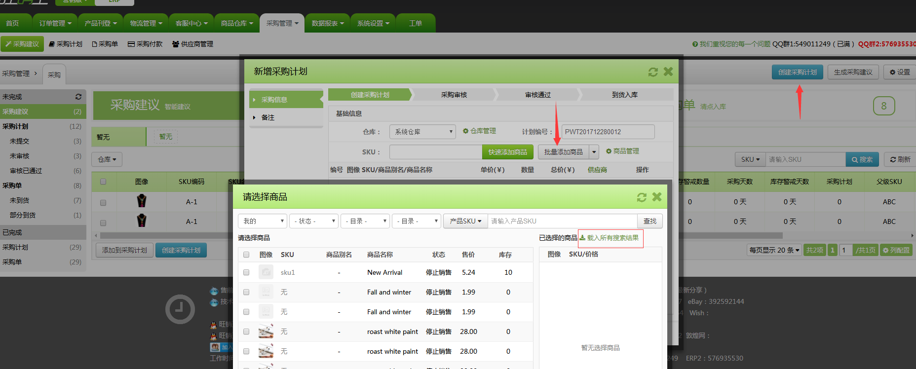The height and width of the screenshot is (369, 916).
Task: Toggle select-all checkbox in product list header
Action: 246,255
